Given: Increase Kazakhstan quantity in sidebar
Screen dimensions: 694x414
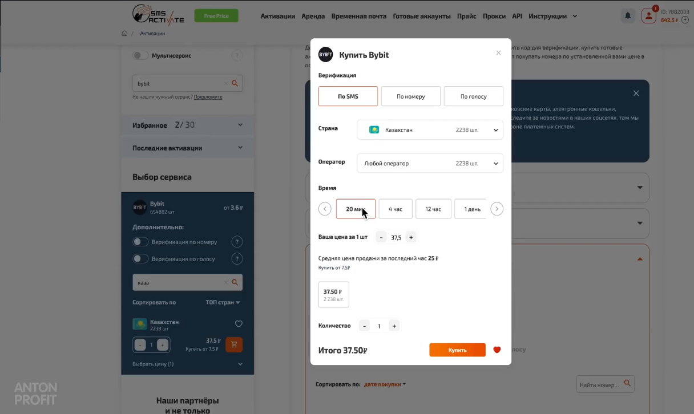Looking at the screenshot, I should [163, 344].
